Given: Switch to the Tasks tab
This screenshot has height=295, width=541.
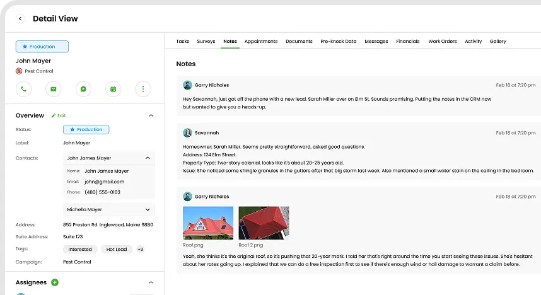Looking at the screenshot, I should (x=182, y=42).
